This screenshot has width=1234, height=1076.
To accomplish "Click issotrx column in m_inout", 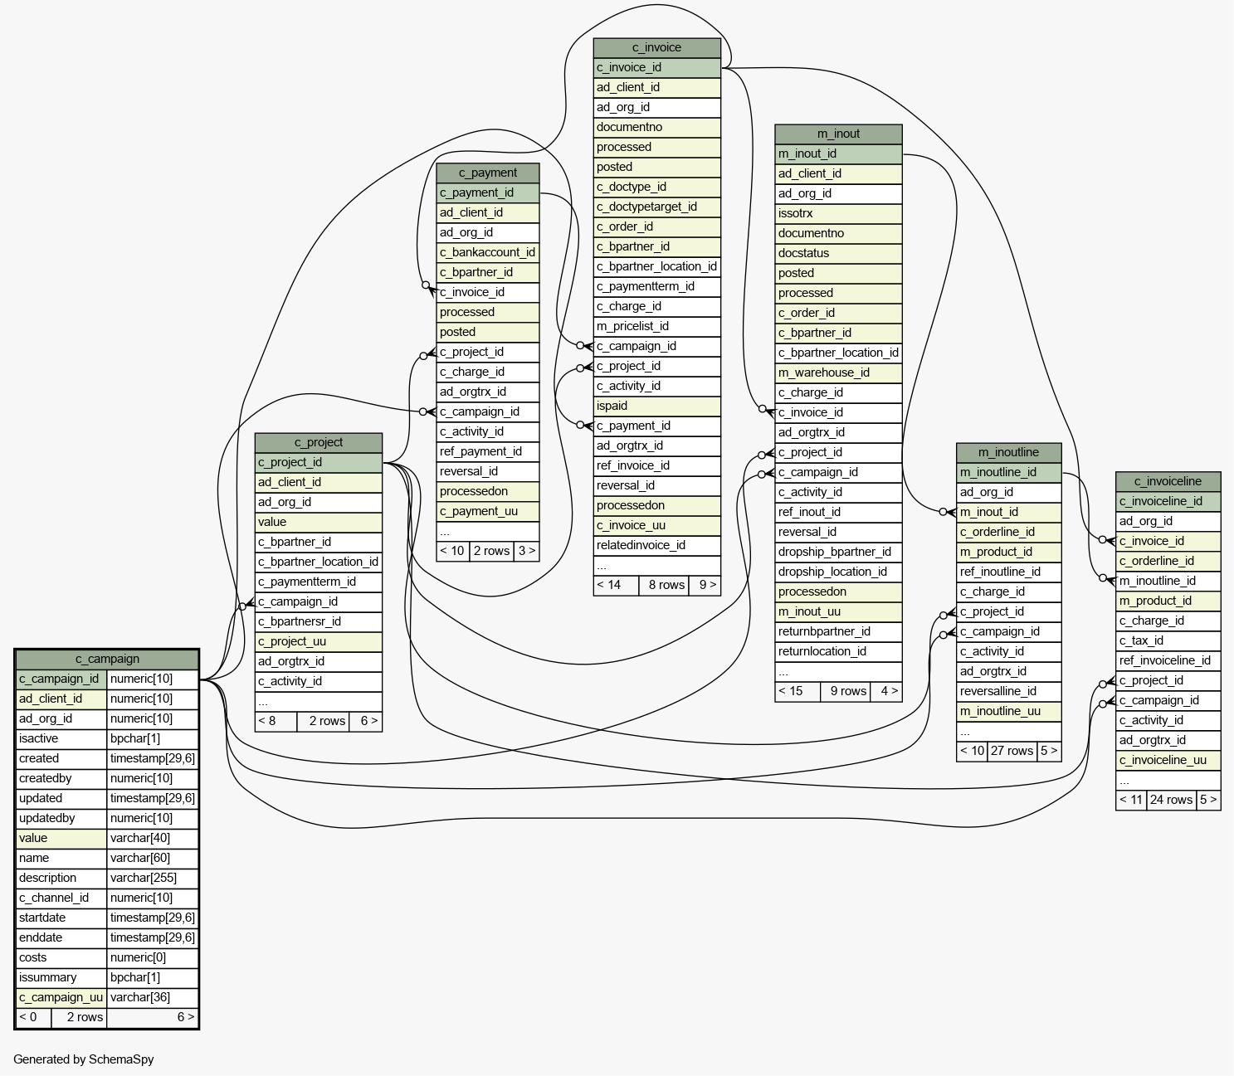I will tap(838, 213).
